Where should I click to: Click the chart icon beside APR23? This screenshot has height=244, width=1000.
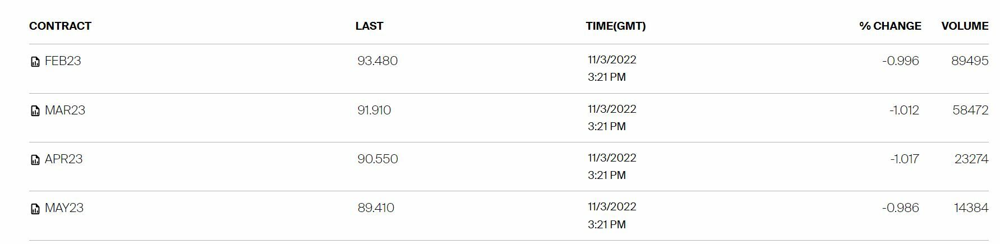35,160
